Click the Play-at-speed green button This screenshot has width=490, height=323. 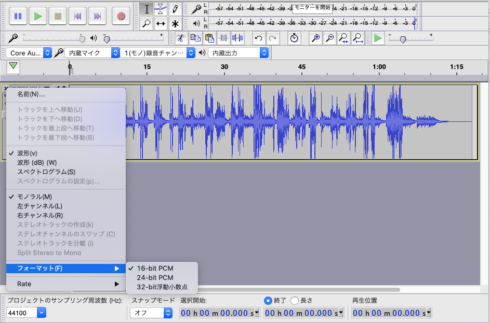pyautogui.click(x=378, y=38)
